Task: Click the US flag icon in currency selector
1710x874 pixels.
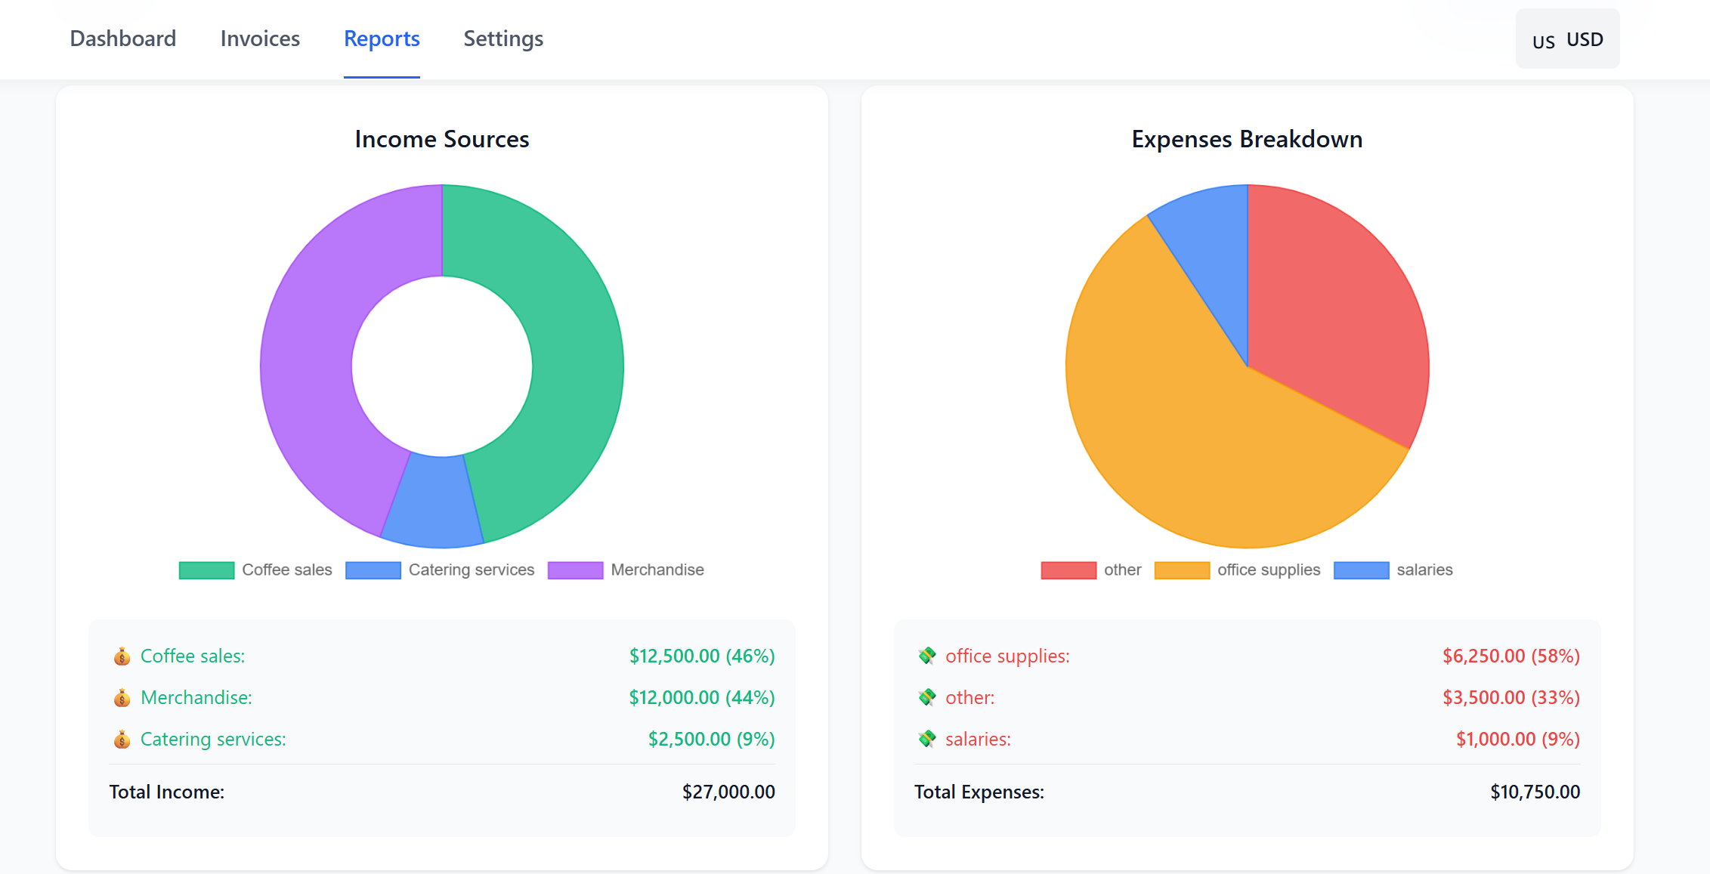Action: tap(1544, 40)
